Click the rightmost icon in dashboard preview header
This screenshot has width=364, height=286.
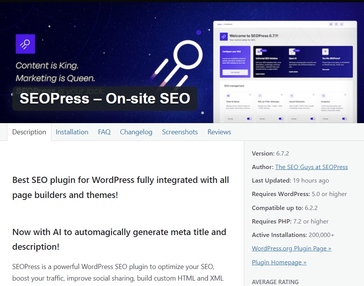[342, 24]
